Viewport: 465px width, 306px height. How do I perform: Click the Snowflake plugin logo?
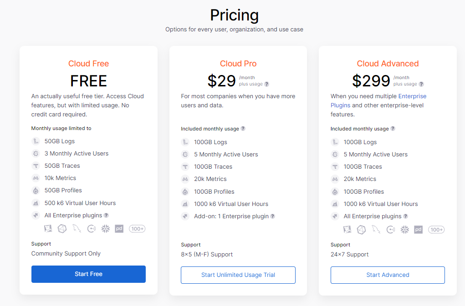[x=105, y=229]
